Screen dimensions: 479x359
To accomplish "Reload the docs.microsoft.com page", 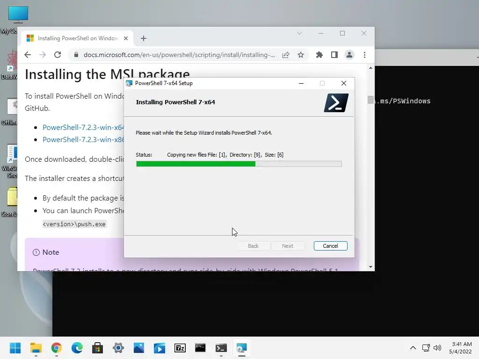I will pos(58,55).
